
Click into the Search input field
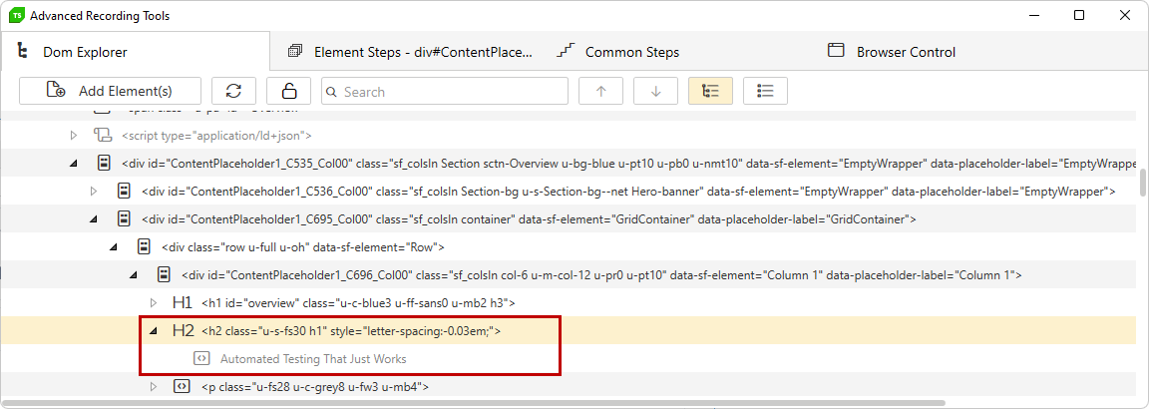[x=445, y=91]
